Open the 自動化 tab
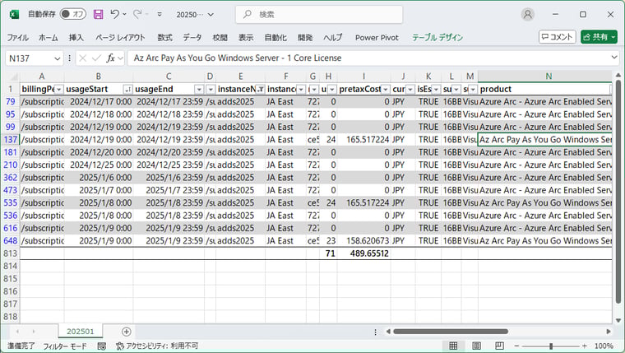The image size is (625, 353). pyautogui.click(x=275, y=38)
